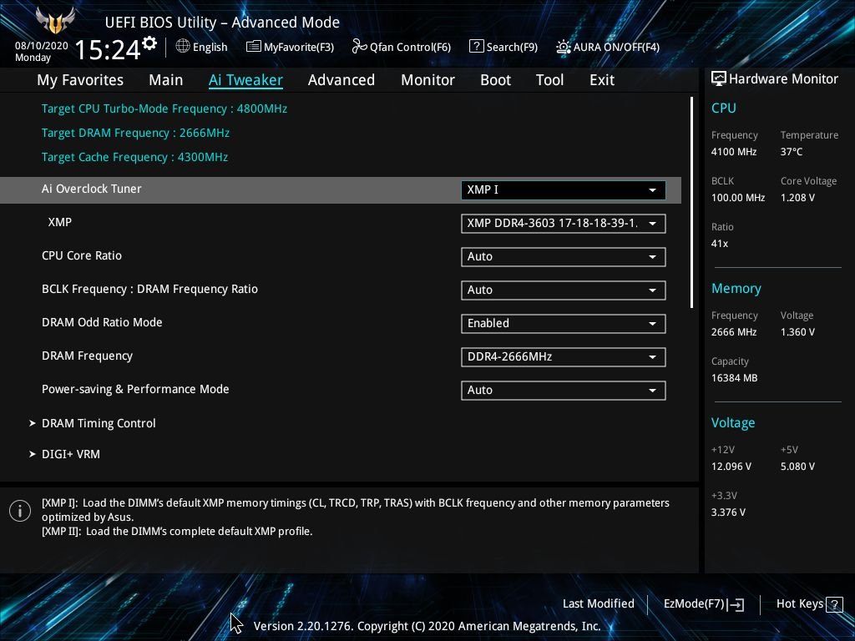The image size is (855, 641).
Task: Open the XMP profile dropdown
Action: coord(564,224)
